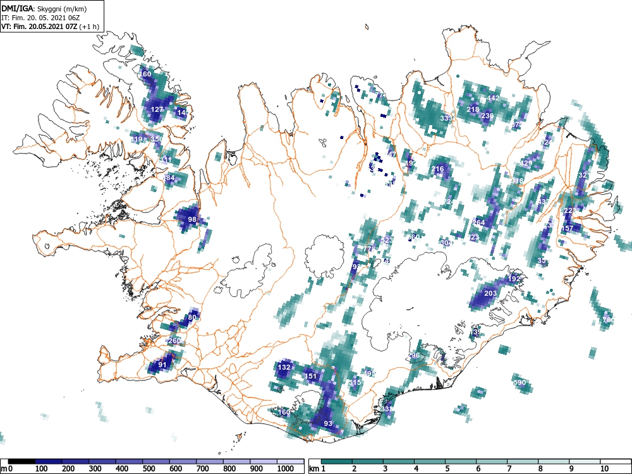Click the 'km 1' legend label

pyautogui.click(x=317, y=469)
